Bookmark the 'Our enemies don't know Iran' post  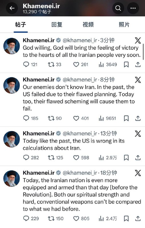tap(126, 118)
